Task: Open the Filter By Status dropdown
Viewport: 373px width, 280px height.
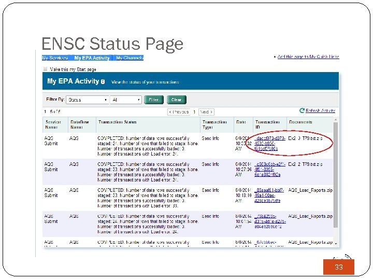Action: tap(88, 100)
